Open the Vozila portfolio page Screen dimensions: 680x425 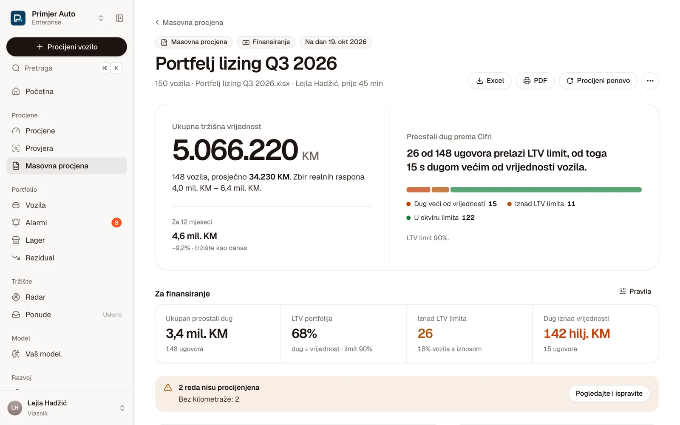(67, 205)
